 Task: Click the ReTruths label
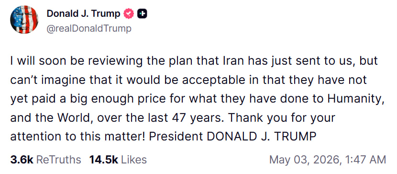59,160
